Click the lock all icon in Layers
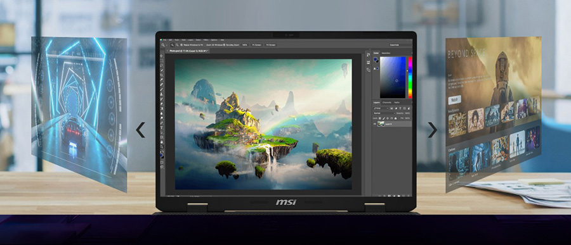This screenshot has height=245, width=571. [x=395, y=118]
